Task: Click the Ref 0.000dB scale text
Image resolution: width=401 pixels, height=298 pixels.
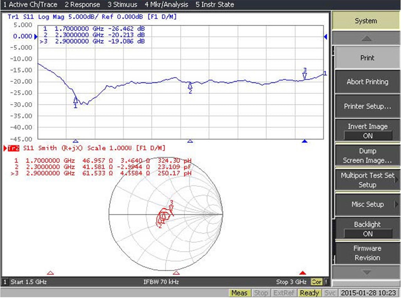Action: [x=122, y=17]
